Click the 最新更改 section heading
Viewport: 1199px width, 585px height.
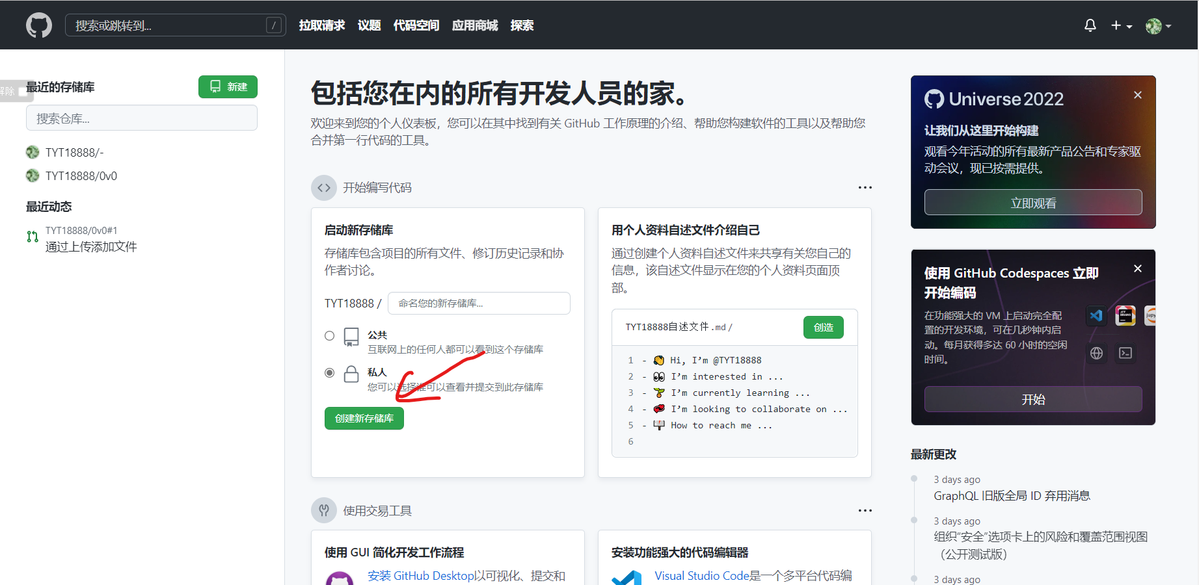click(934, 454)
